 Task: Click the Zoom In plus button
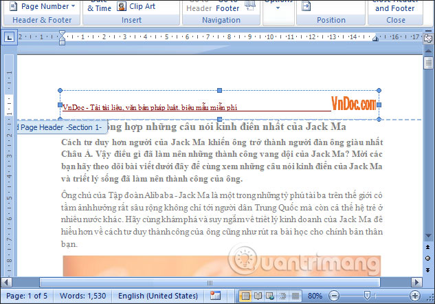click(x=415, y=296)
